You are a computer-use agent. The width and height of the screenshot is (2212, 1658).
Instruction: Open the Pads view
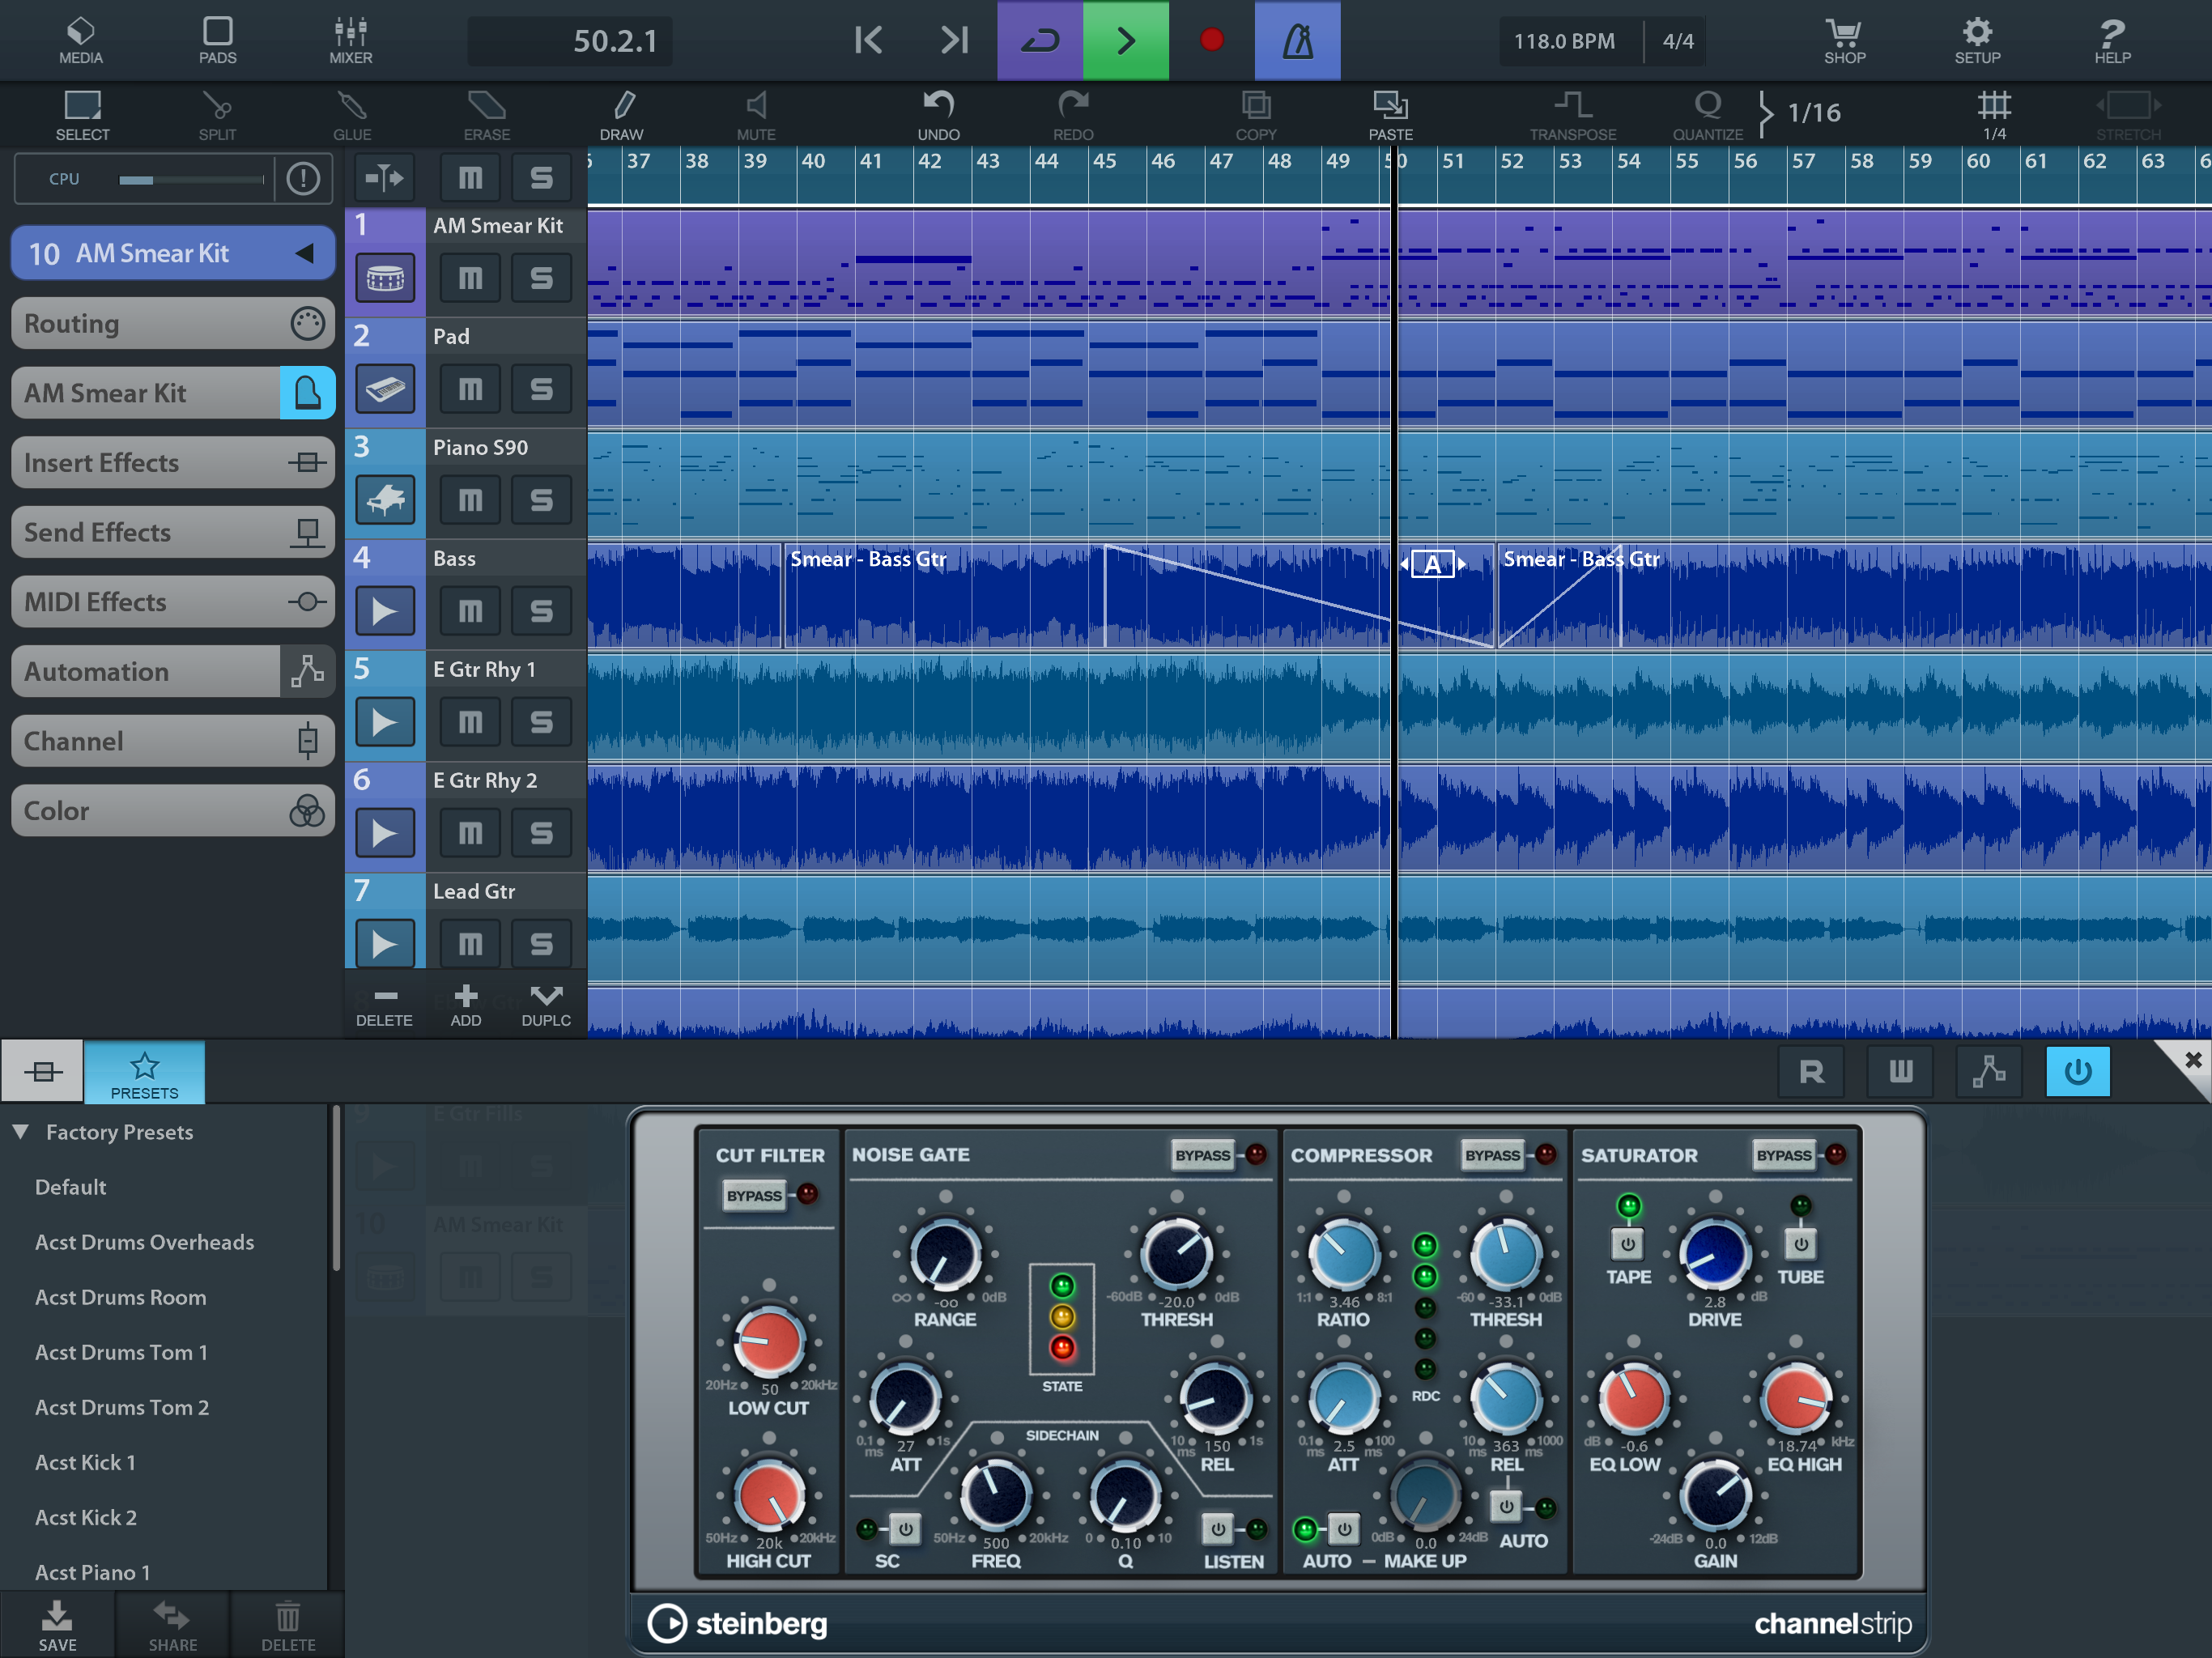click(x=217, y=41)
